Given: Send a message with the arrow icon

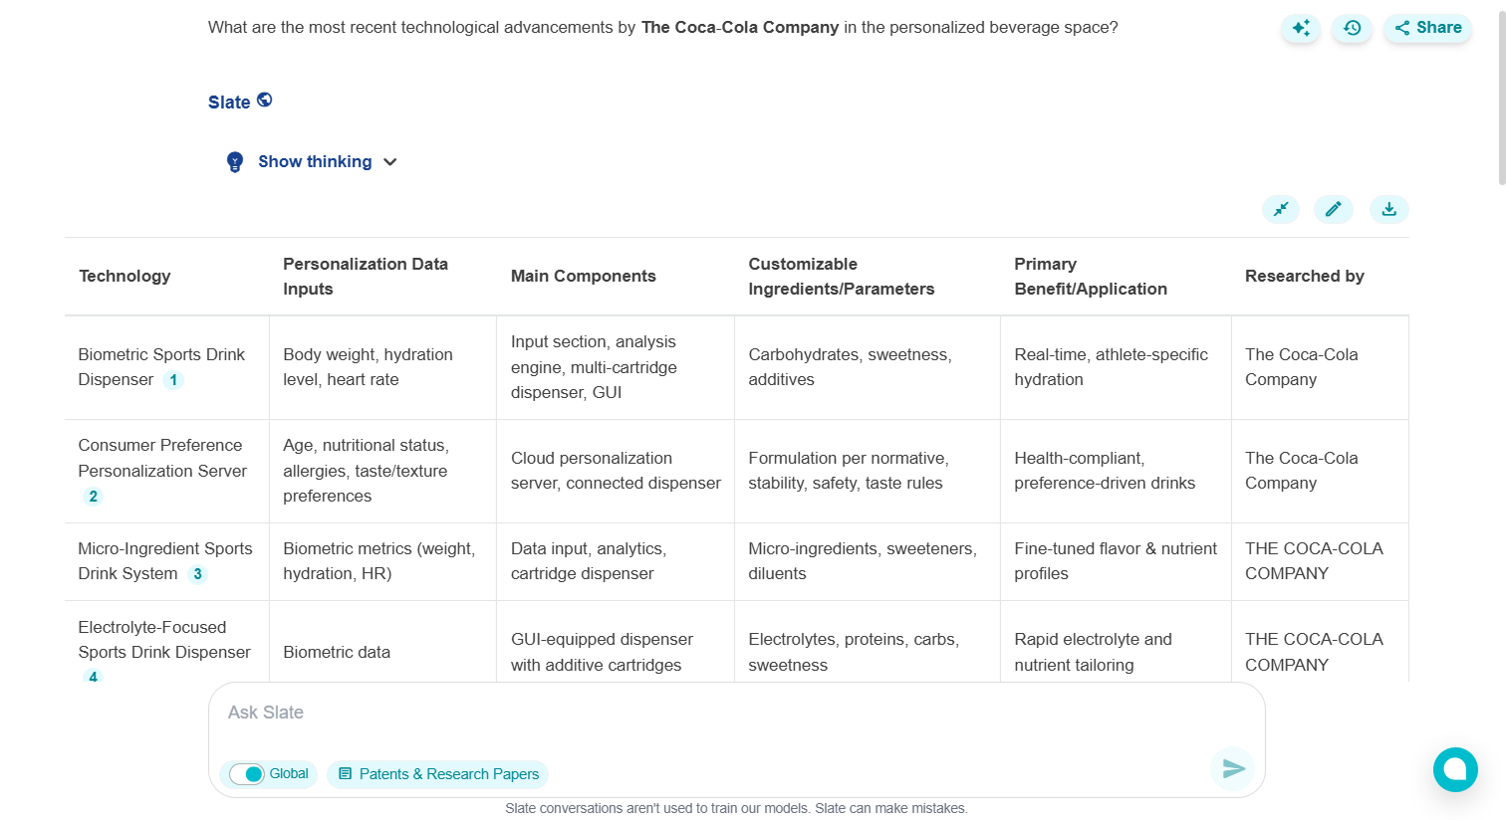Looking at the screenshot, I should pyautogui.click(x=1233, y=768).
